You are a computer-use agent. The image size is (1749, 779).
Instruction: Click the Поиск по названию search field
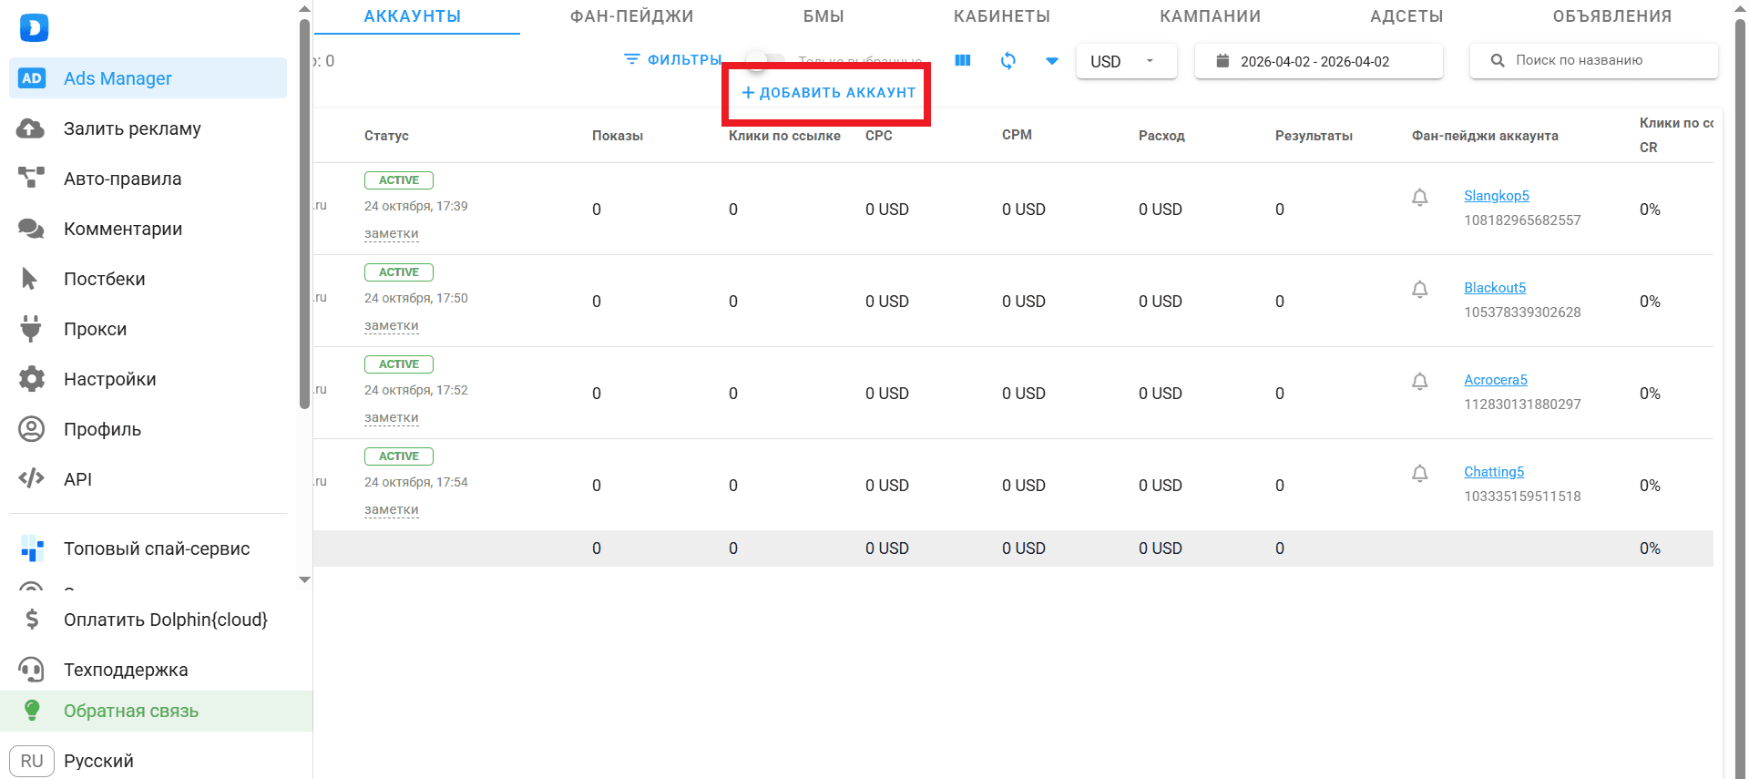coord(1603,60)
